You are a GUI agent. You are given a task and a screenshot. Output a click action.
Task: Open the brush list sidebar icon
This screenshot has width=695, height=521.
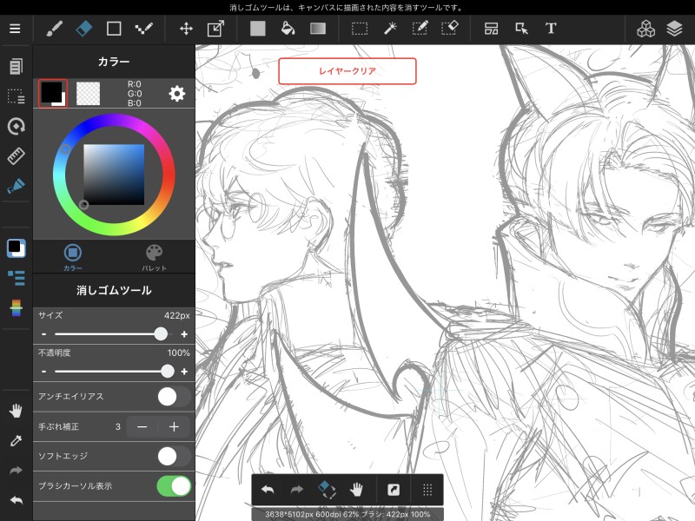pos(16,278)
